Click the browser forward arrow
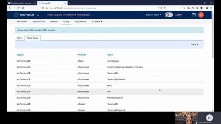221x124 pixels. [x=14, y=8]
